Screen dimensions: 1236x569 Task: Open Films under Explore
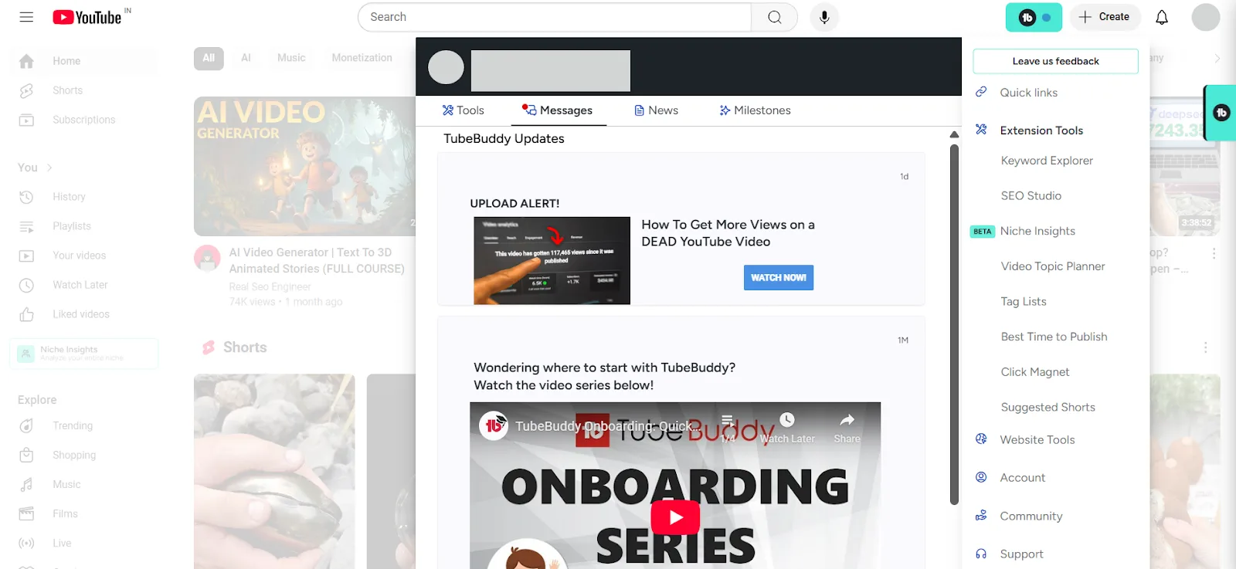(83, 513)
